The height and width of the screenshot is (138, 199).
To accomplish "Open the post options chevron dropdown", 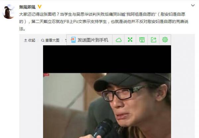I will [193, 5].
